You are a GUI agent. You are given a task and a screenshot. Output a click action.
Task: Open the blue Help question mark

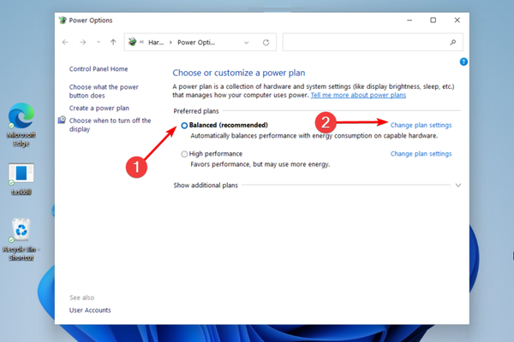tap(463, 62)
